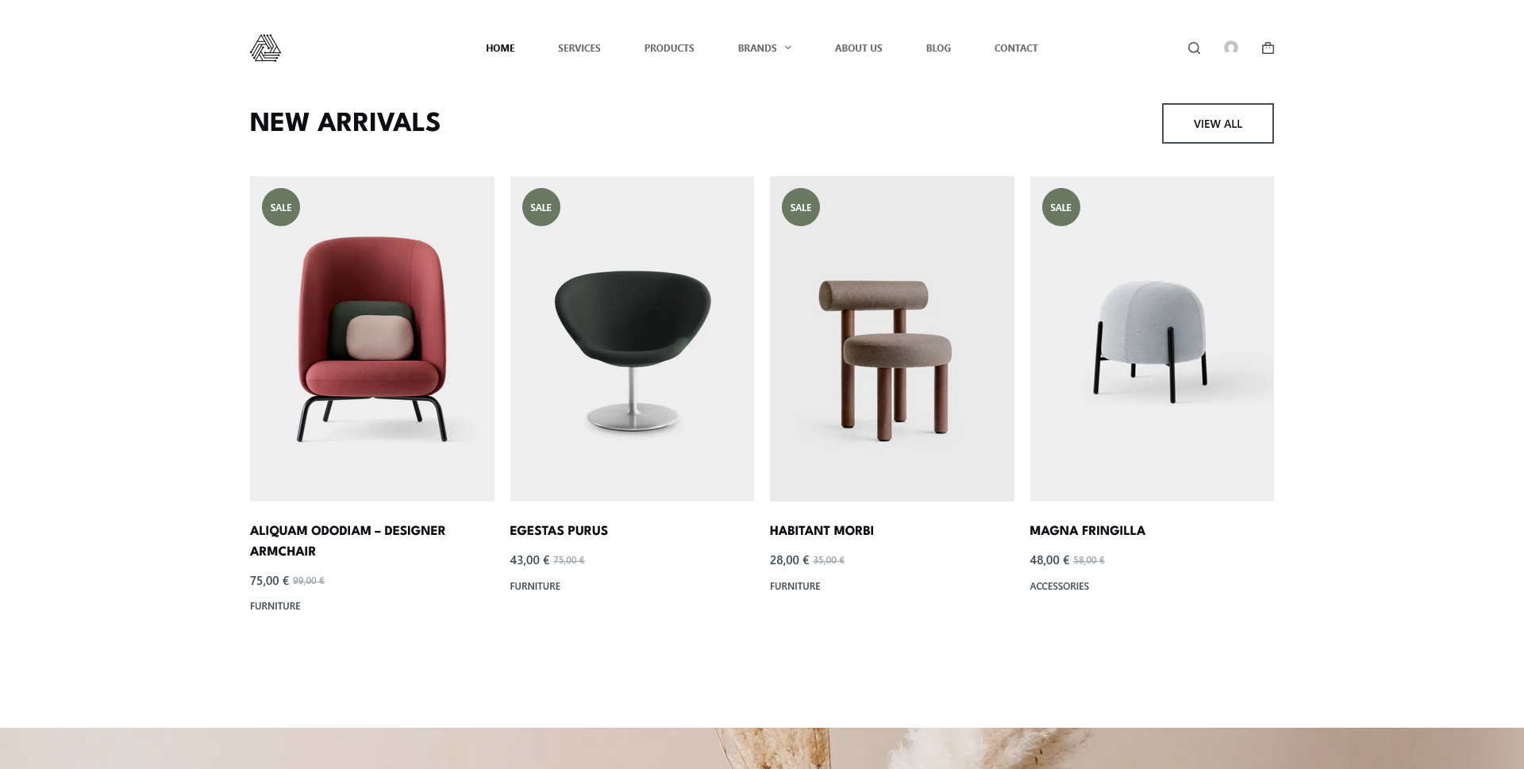
Task: Open the user account avatar icon
Action: click(1231, 48)
